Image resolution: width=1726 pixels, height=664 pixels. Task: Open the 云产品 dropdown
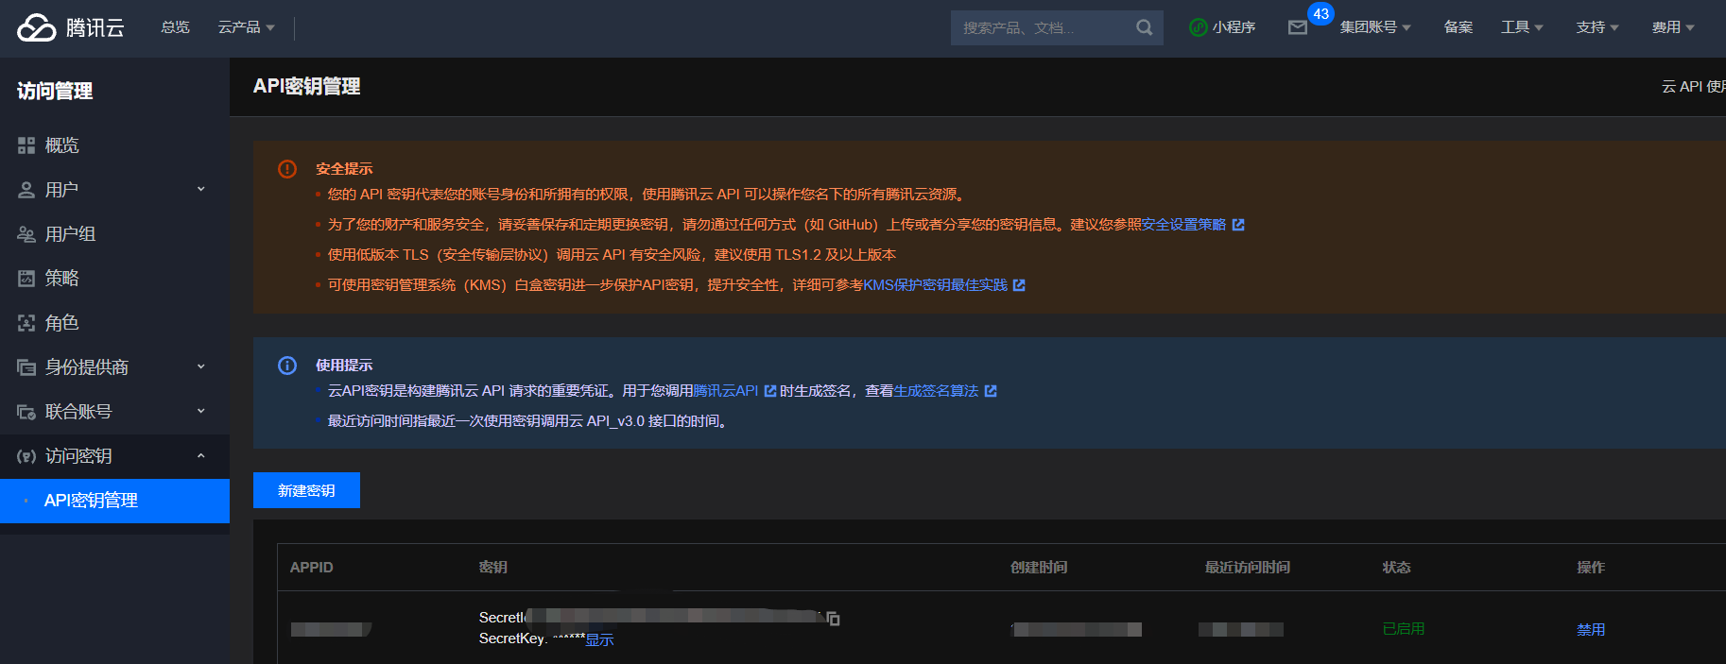[x=247, y=27]
